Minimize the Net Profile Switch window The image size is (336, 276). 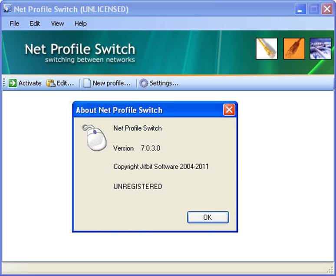(x=300, y=9)
